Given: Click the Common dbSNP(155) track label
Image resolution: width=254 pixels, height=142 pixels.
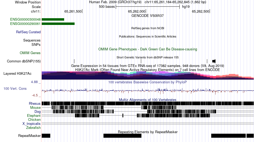Looking at the screenshot, I should pos(24,61).
